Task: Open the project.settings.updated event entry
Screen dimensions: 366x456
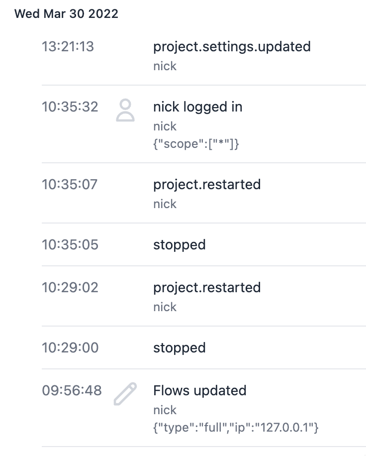Action: tap(232, 46)
